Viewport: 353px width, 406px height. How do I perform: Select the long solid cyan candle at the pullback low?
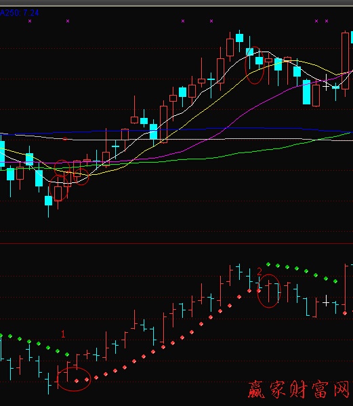(307, 92)
